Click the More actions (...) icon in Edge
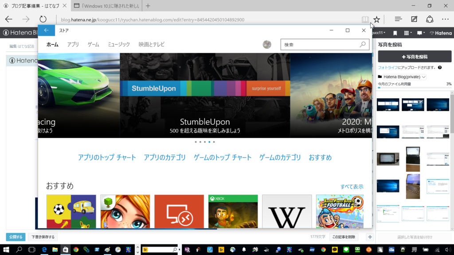This screenshot has height=255, width=454. tap(445, 19)
